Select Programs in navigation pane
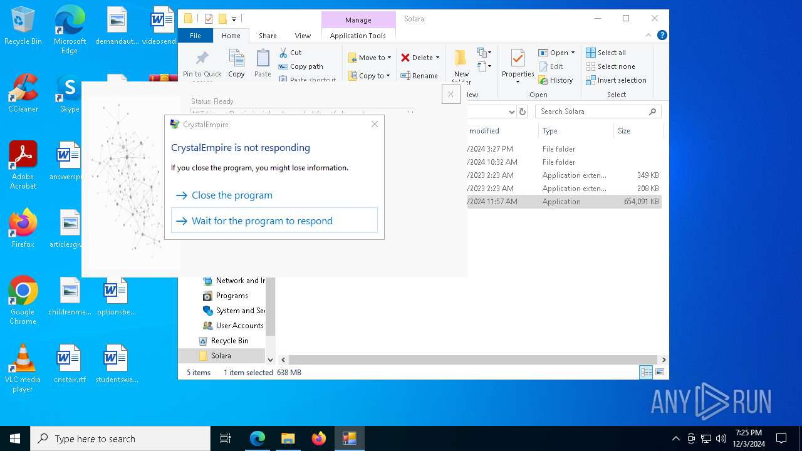The image size is (802, 451). click(x=232, y=296)
